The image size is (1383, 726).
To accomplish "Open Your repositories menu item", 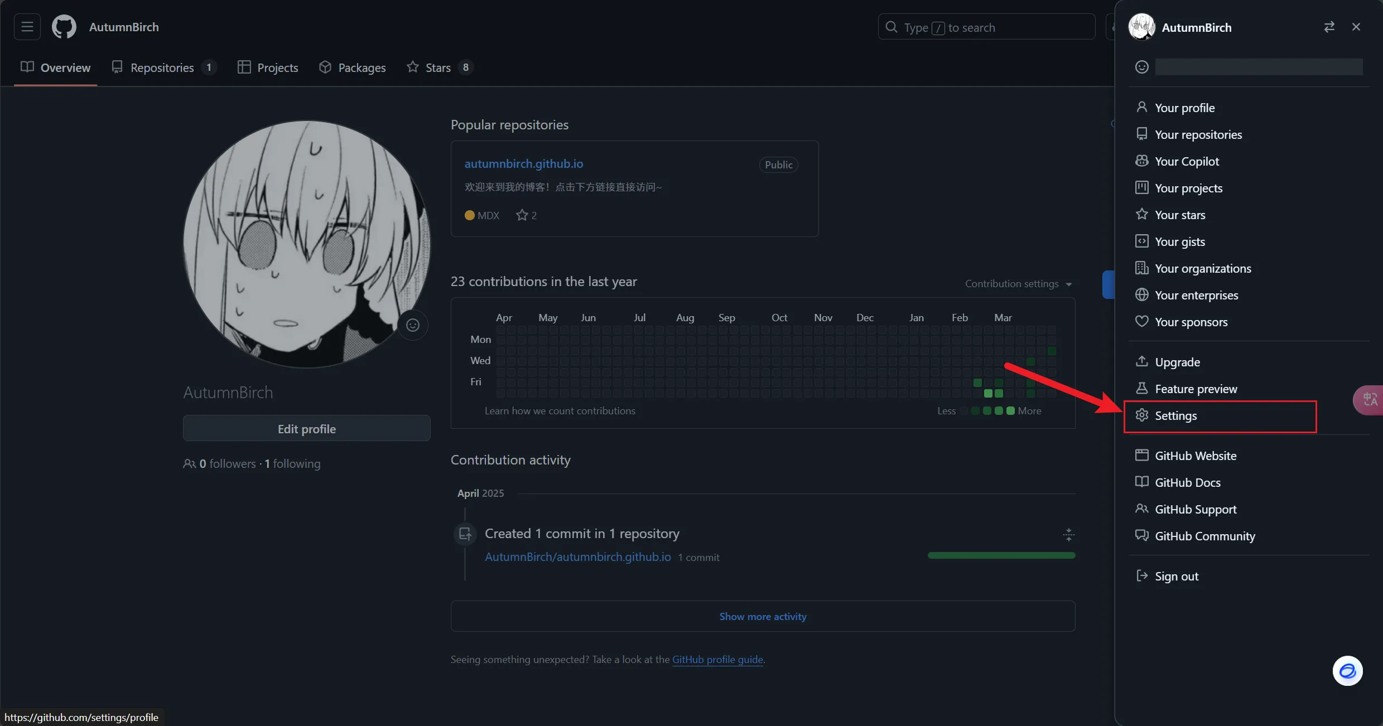I will (1249, 134).
